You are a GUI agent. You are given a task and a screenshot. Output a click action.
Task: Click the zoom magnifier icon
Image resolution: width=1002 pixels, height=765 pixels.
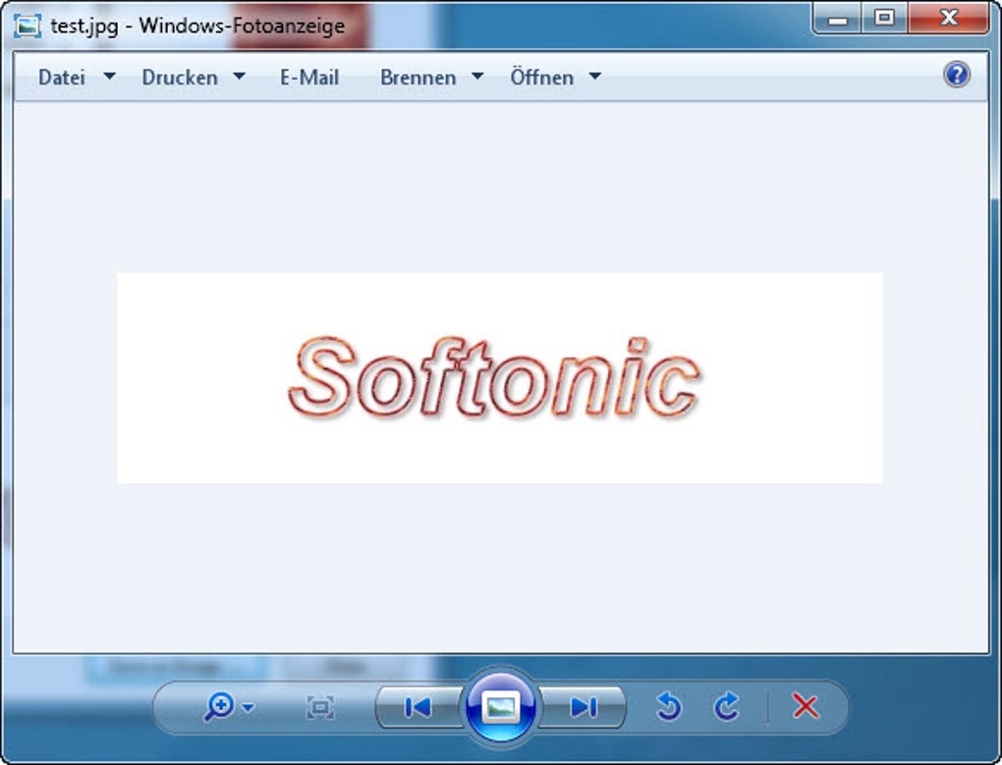(219, 707)
